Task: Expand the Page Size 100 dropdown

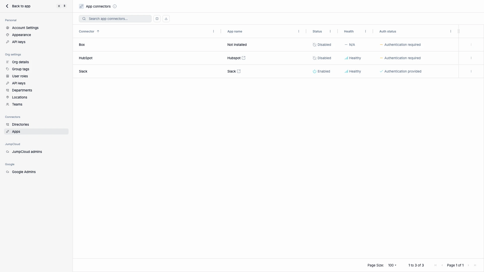Action: pyautogui.click(x=392, y=265)
